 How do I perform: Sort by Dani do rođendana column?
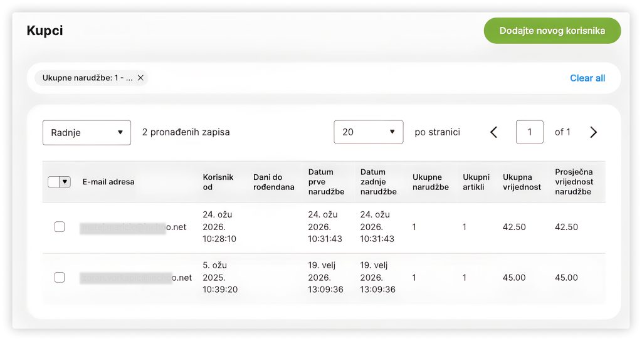[x=273, y=182]
